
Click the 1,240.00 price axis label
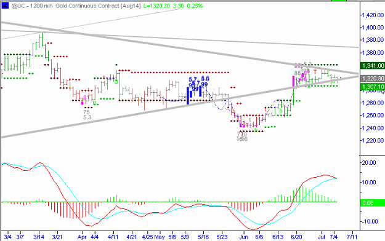373,128
